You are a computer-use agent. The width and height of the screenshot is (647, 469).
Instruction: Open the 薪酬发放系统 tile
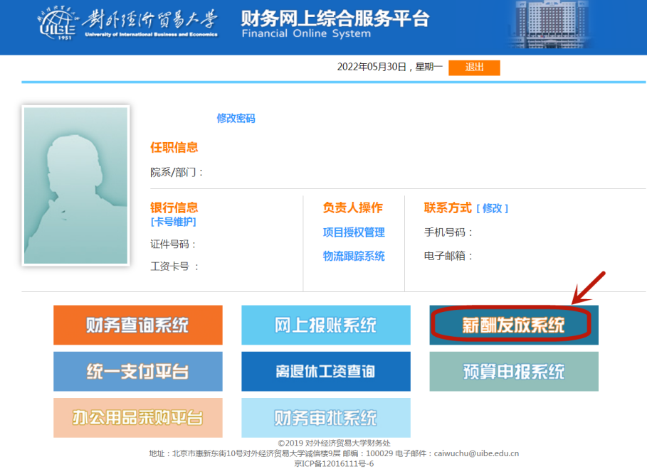514,325
